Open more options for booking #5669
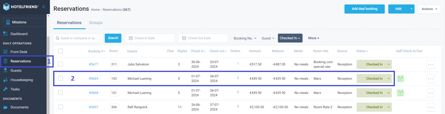 click(x=430, y=79)
